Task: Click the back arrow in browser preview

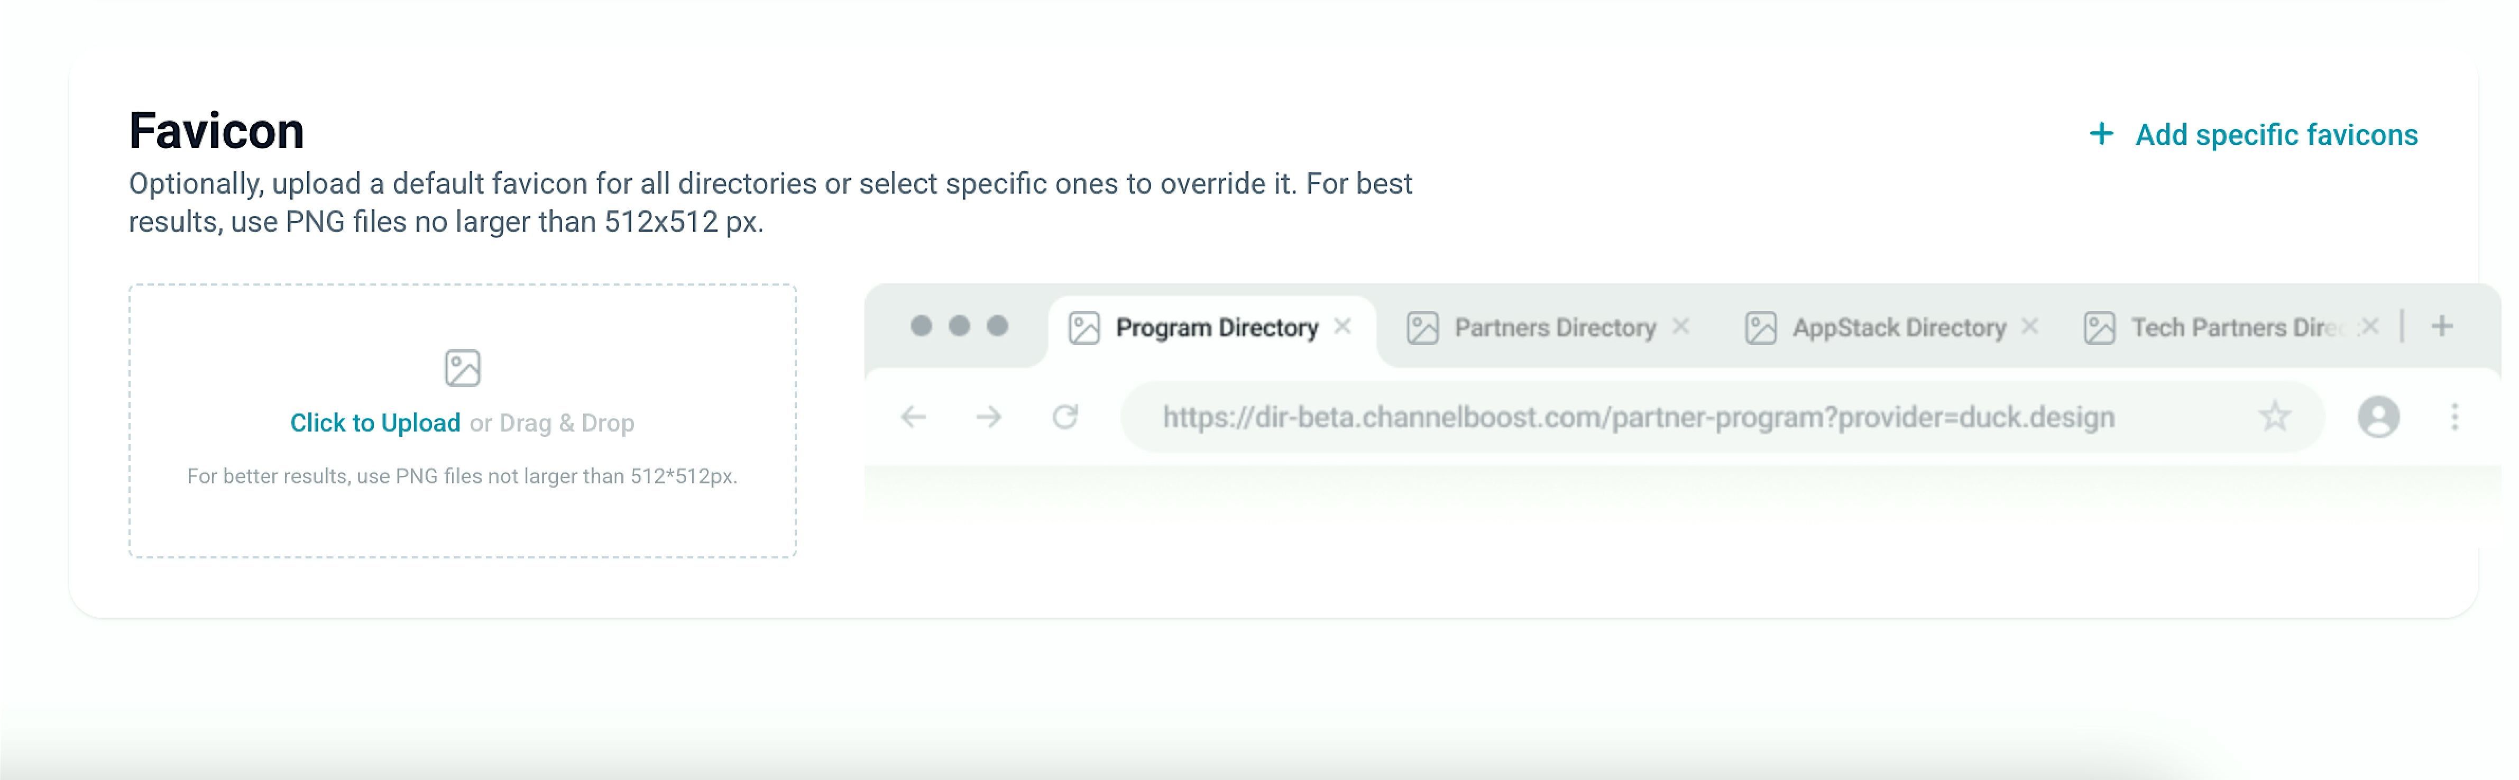Action: point(913,417)
